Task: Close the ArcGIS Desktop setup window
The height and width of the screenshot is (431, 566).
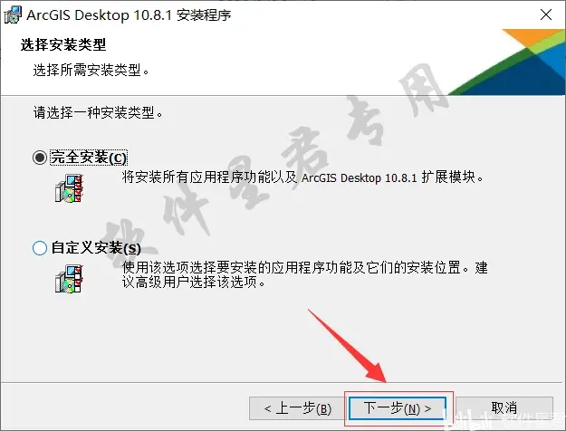Action: tap(546, 14)
